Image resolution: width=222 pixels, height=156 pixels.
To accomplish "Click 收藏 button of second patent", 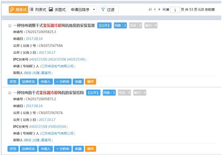I will point(78,149).
